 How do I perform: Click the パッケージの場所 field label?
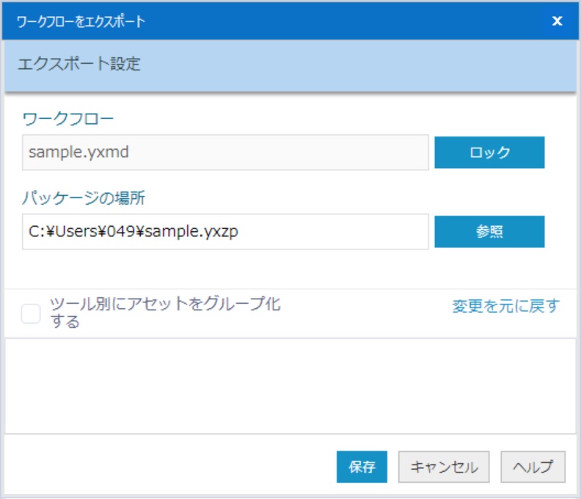(84, 197)
